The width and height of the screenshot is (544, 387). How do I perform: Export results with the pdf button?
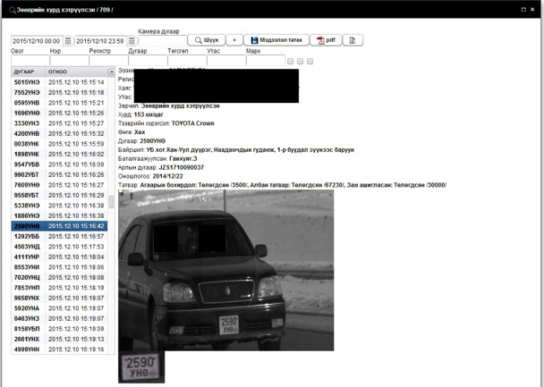click(326, 40)
